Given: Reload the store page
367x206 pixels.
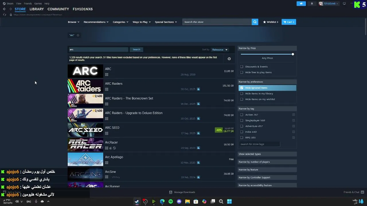Looking at the screenshot, I should click(x=4, y=15).
